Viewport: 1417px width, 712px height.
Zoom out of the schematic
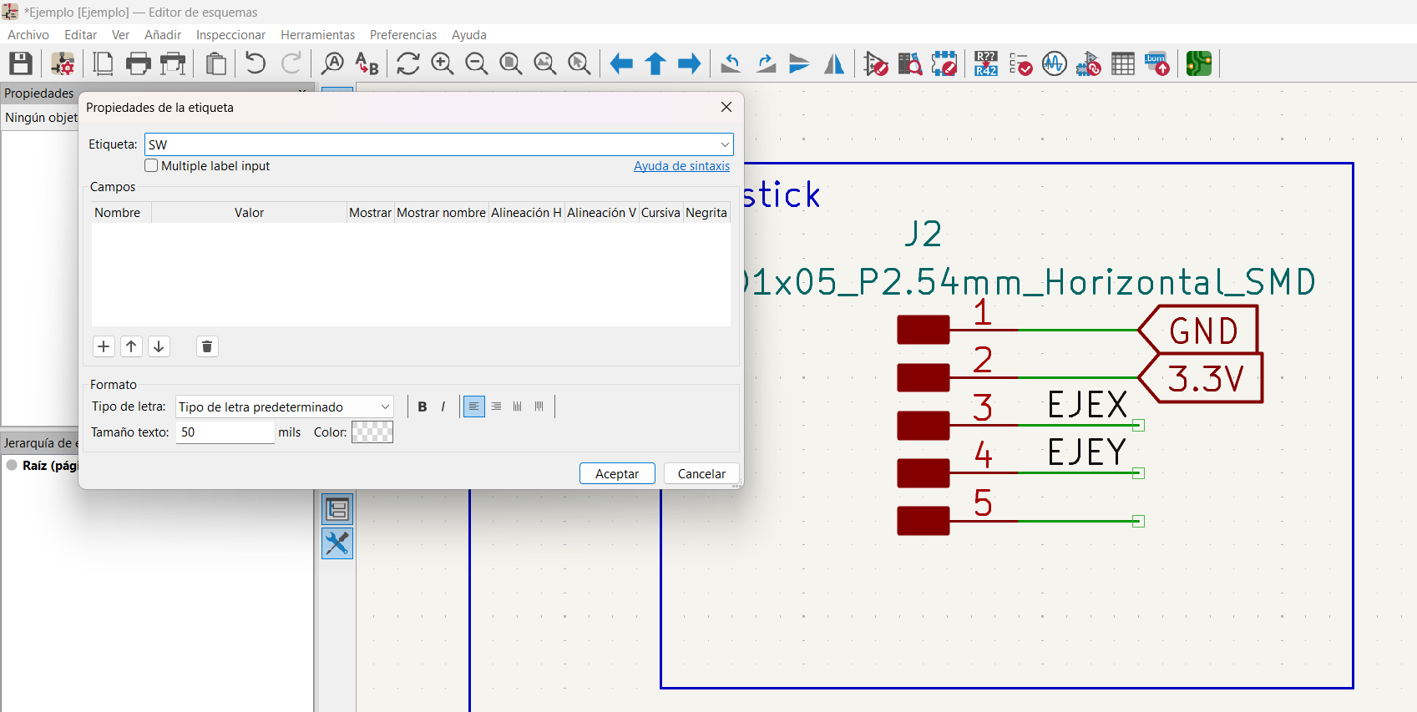477,63
